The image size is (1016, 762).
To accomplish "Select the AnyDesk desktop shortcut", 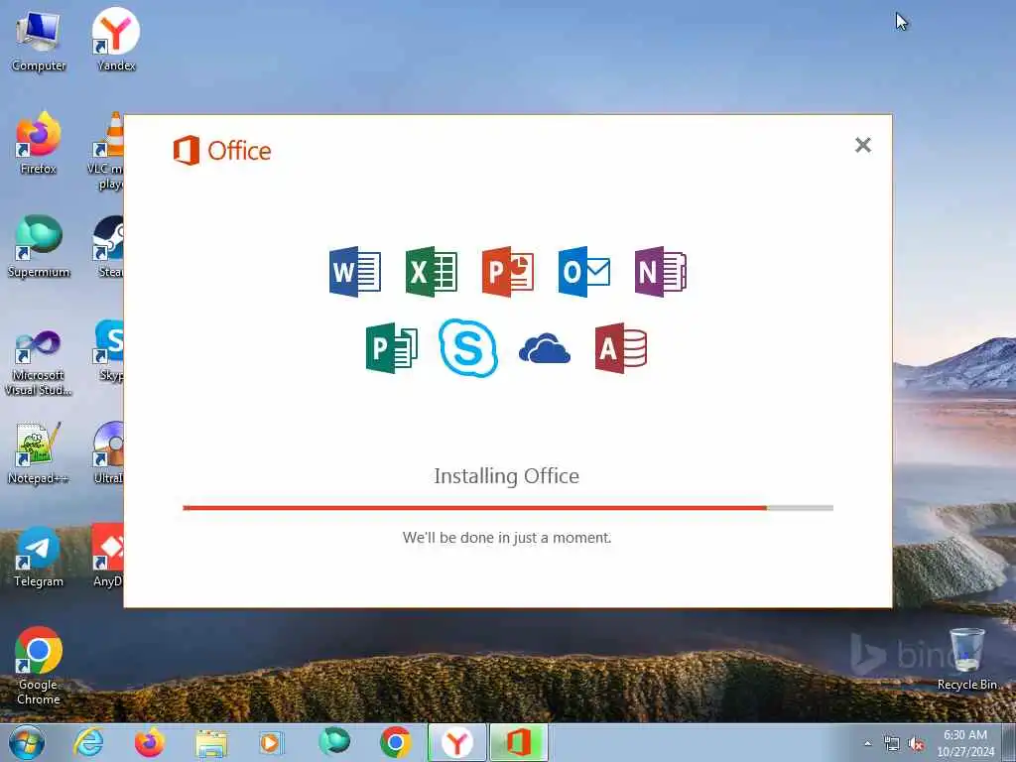I will click(x=107, y=557).
